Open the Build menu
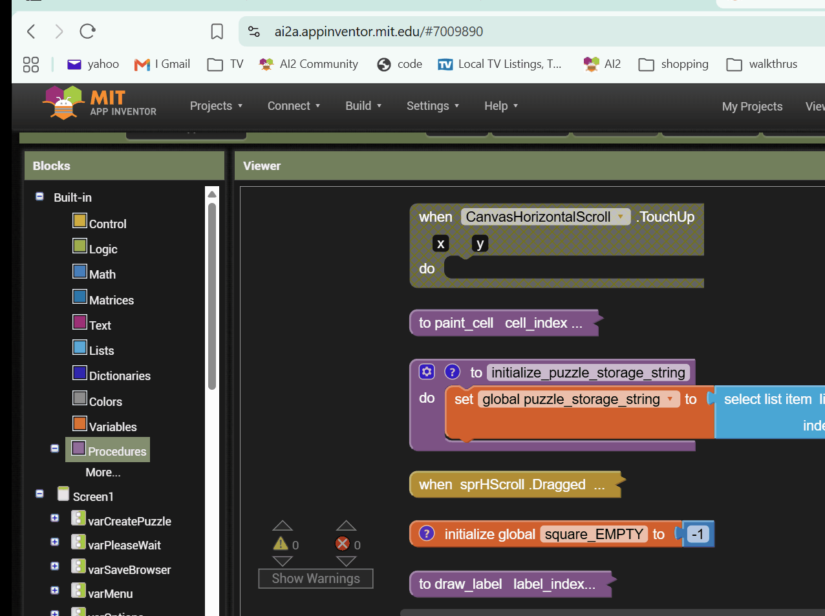 (363, 106)
